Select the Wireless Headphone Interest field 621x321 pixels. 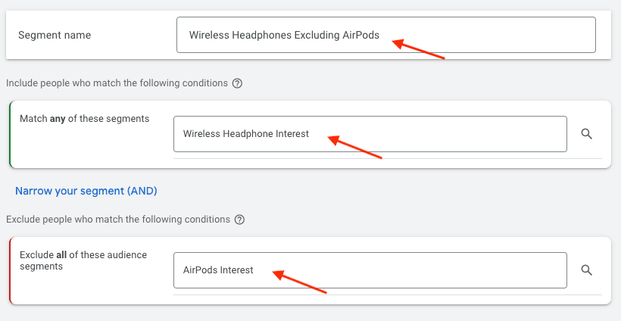tap(370, 134)
